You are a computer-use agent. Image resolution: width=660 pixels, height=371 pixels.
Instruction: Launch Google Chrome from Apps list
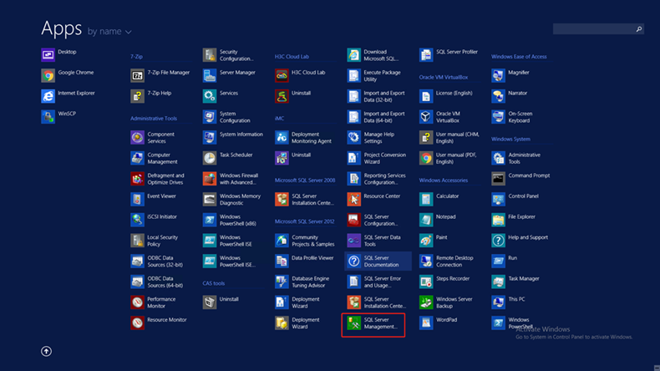pyautogui.click(x=69, y=75)
